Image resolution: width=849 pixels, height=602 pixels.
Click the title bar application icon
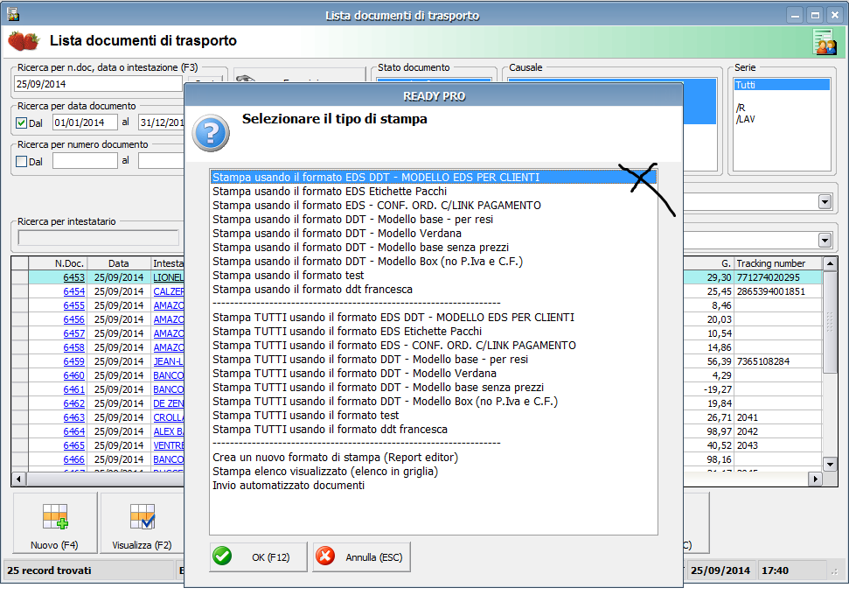pos(13,14)
